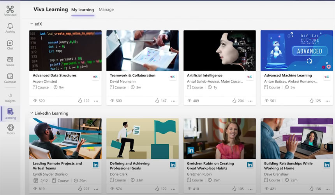Open more options for Gretchen Rubin course
Image resolution: width=335 pixels, height=195 pixels.
point(250,189)
